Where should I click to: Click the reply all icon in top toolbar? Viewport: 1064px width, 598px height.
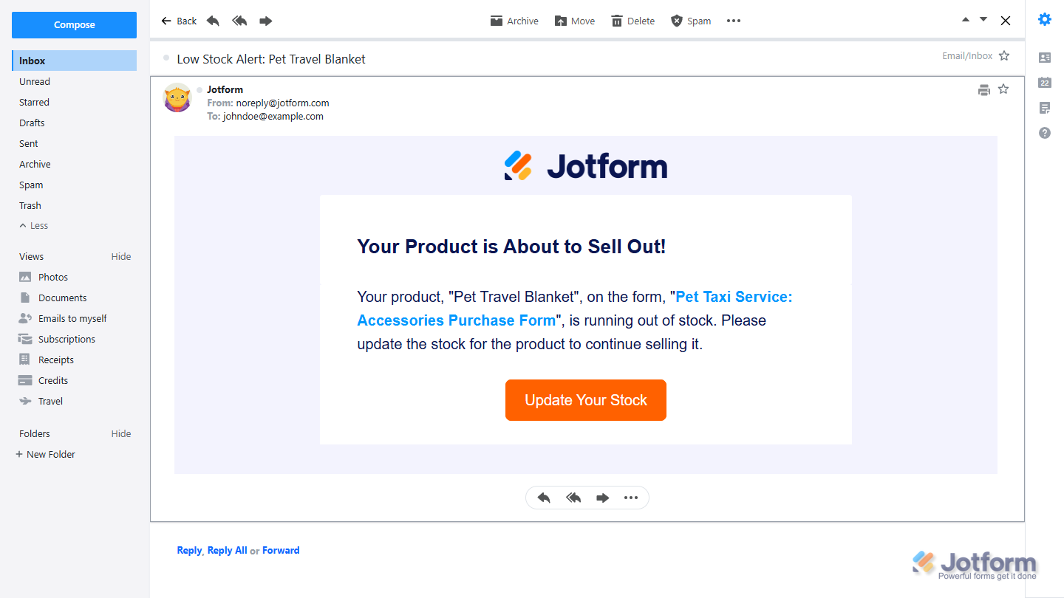click(239, 21)
